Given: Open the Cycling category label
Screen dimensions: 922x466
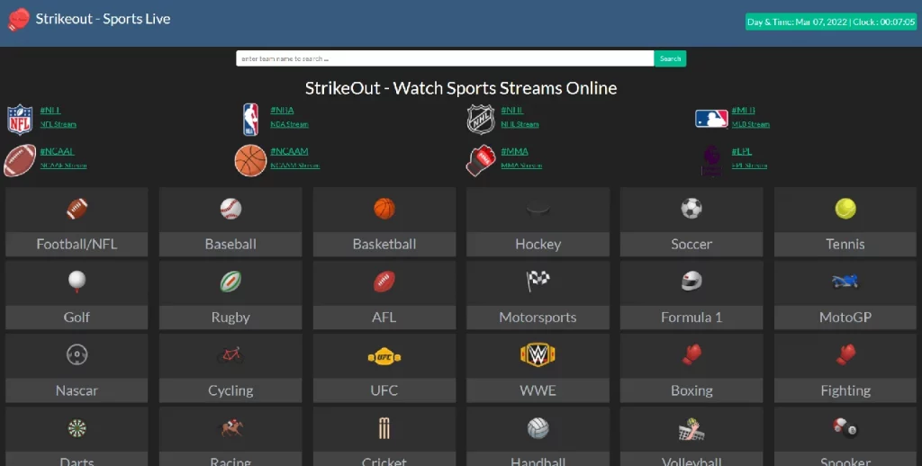Looking at the screenshot, I should point(230,390).
